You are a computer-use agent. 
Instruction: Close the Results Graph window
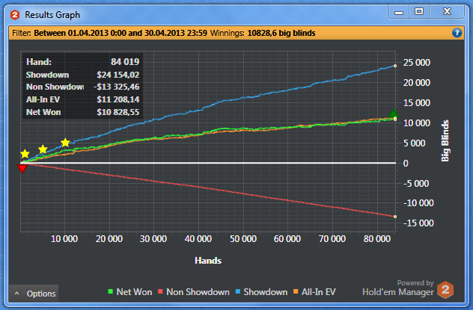tap(447, 12)
